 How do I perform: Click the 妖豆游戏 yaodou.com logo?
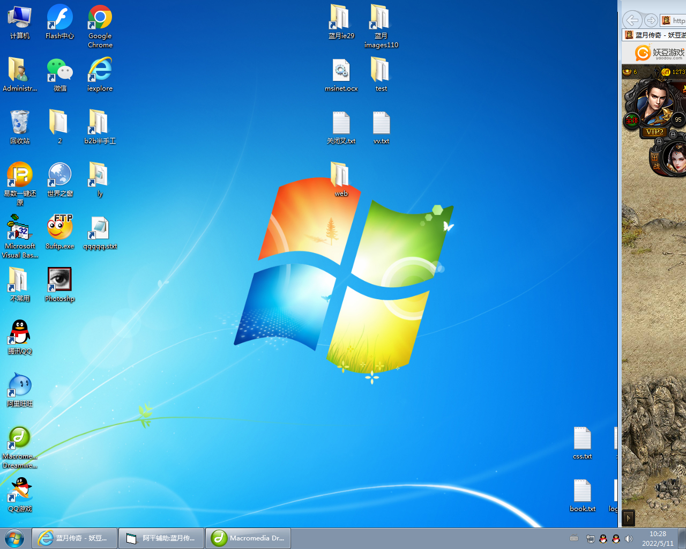[x=660, y=53]
